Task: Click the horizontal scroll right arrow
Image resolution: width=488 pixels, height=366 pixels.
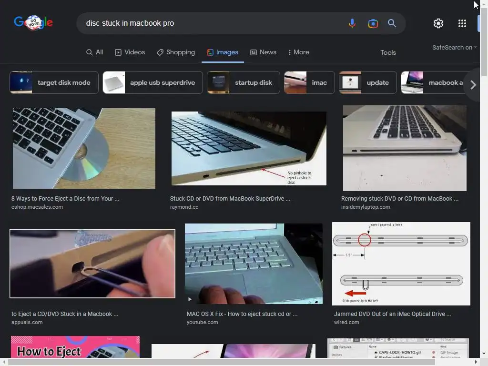Action: (476, 362)
